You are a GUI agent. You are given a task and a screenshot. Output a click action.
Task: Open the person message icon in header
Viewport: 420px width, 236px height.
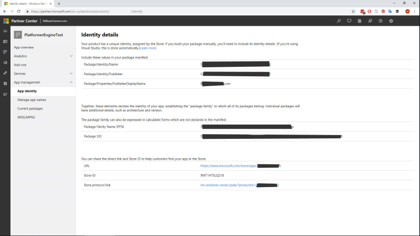370,21
